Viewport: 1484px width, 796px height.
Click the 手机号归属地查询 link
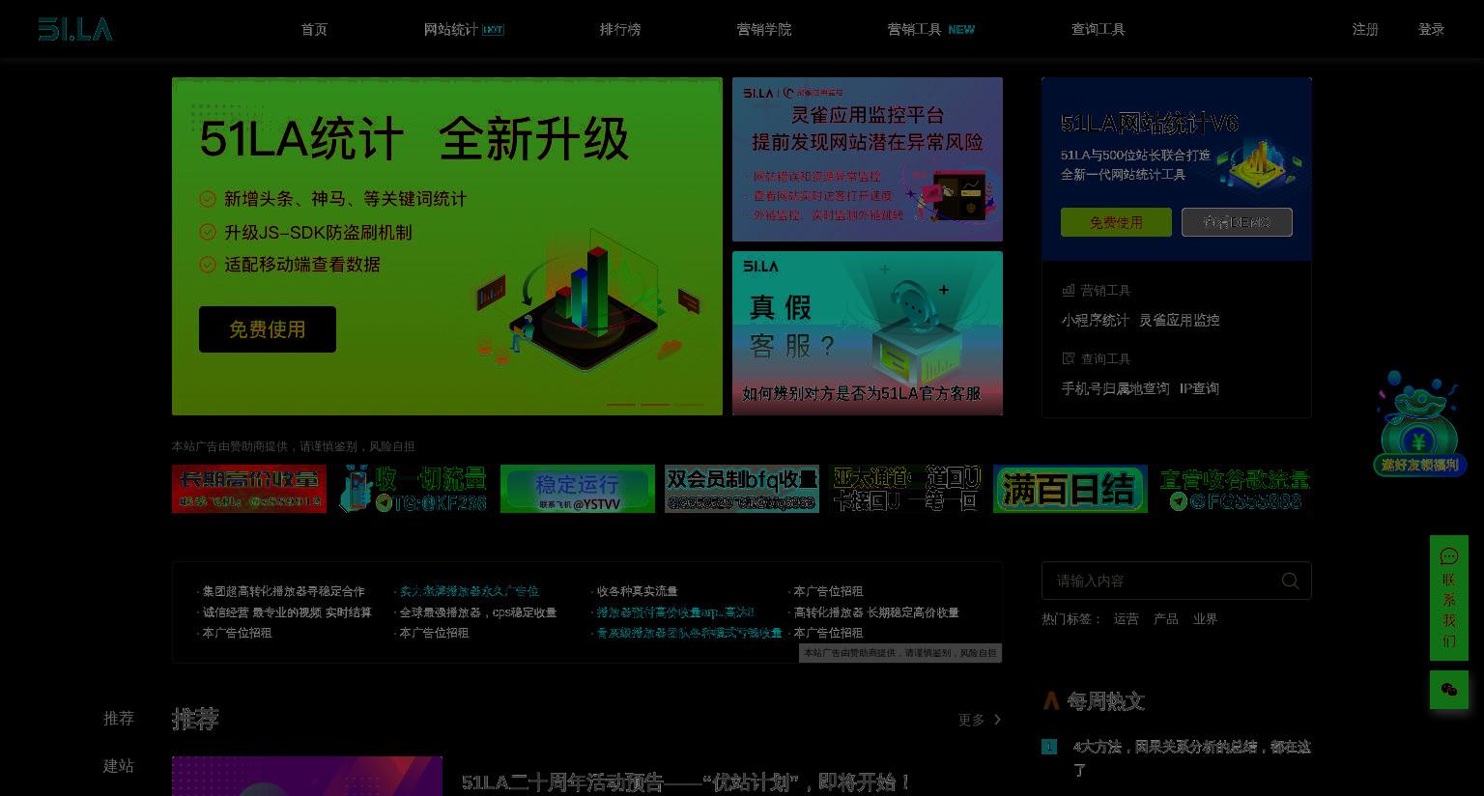click(1115, 388)
